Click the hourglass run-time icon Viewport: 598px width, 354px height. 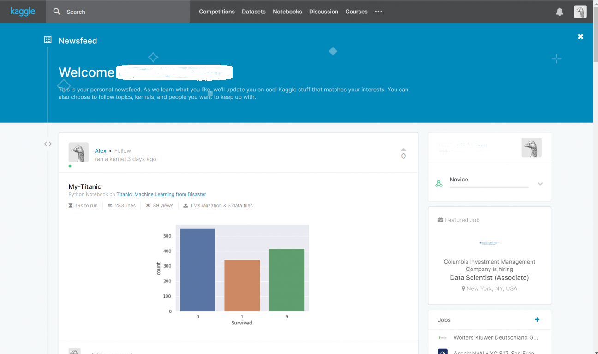point(71,205)
